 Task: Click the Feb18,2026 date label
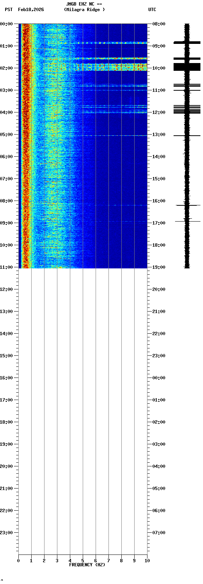(31, 10)
